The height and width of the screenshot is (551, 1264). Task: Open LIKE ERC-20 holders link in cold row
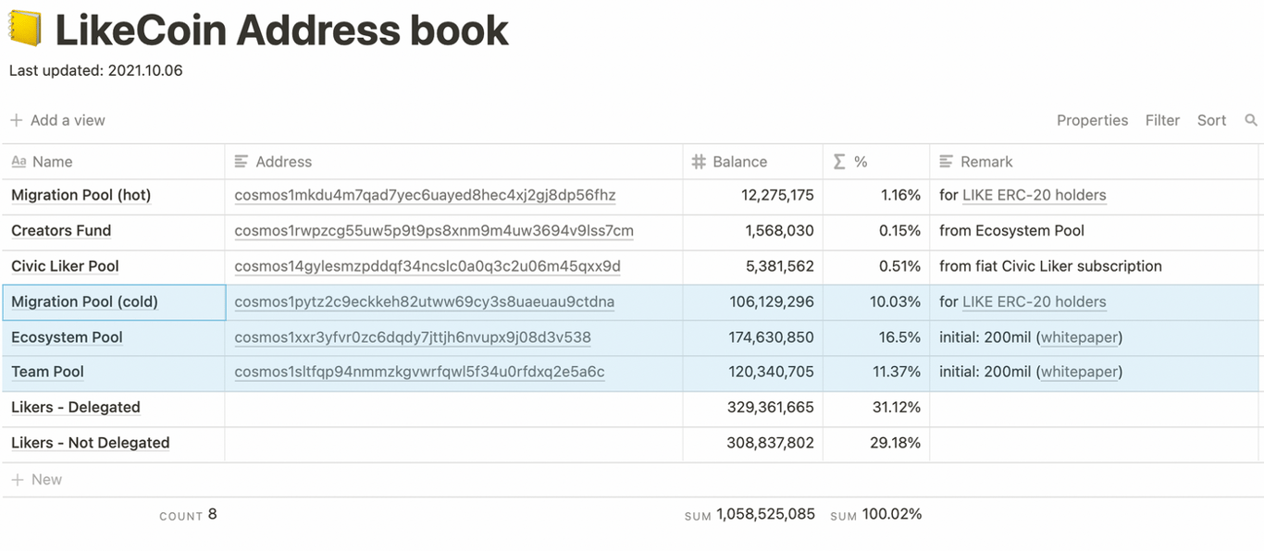click(1035, 301)
